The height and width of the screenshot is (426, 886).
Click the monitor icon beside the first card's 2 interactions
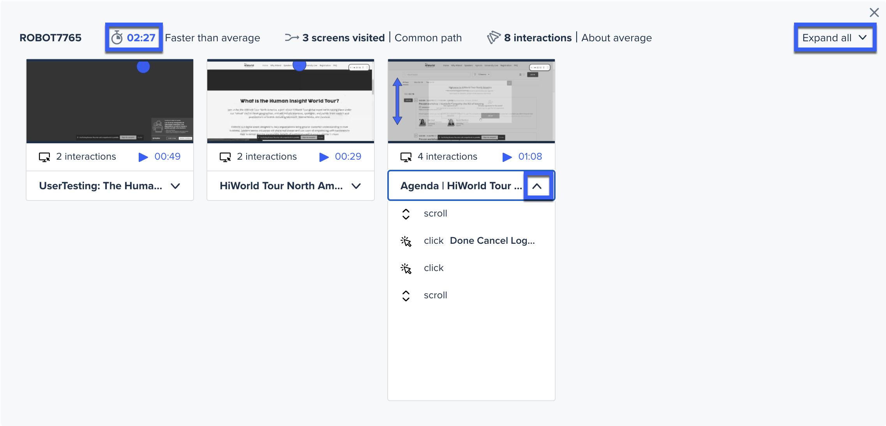point(44,157)
